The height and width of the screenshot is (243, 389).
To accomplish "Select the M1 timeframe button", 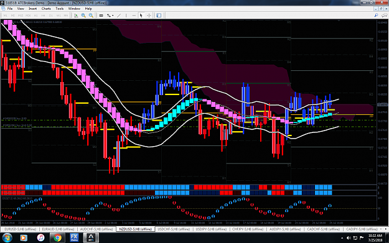I will [x=5, y=16].
